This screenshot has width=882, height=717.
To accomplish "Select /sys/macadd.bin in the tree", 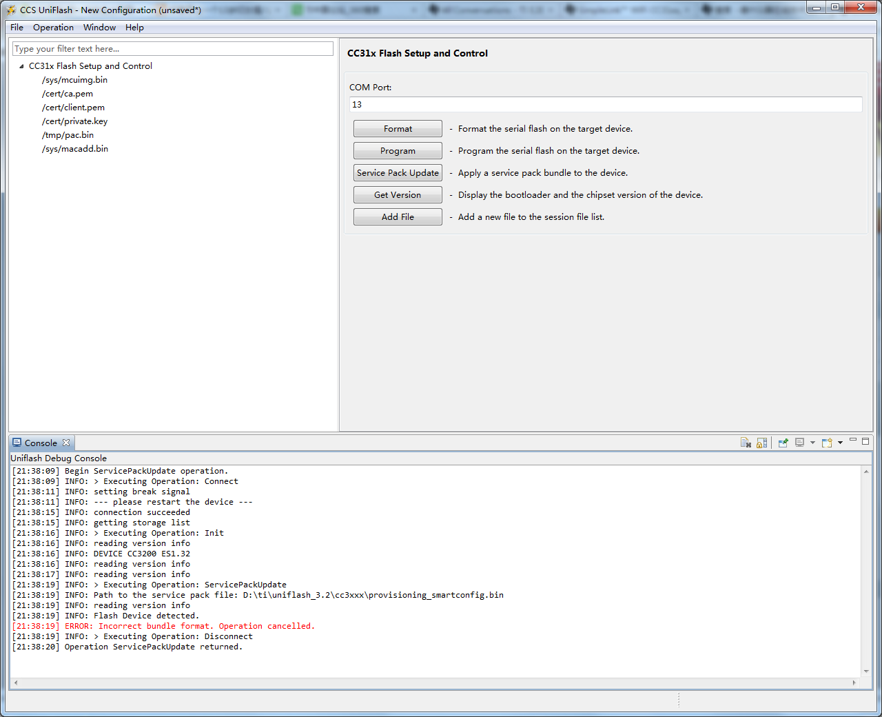I will [x=75, y=149].
